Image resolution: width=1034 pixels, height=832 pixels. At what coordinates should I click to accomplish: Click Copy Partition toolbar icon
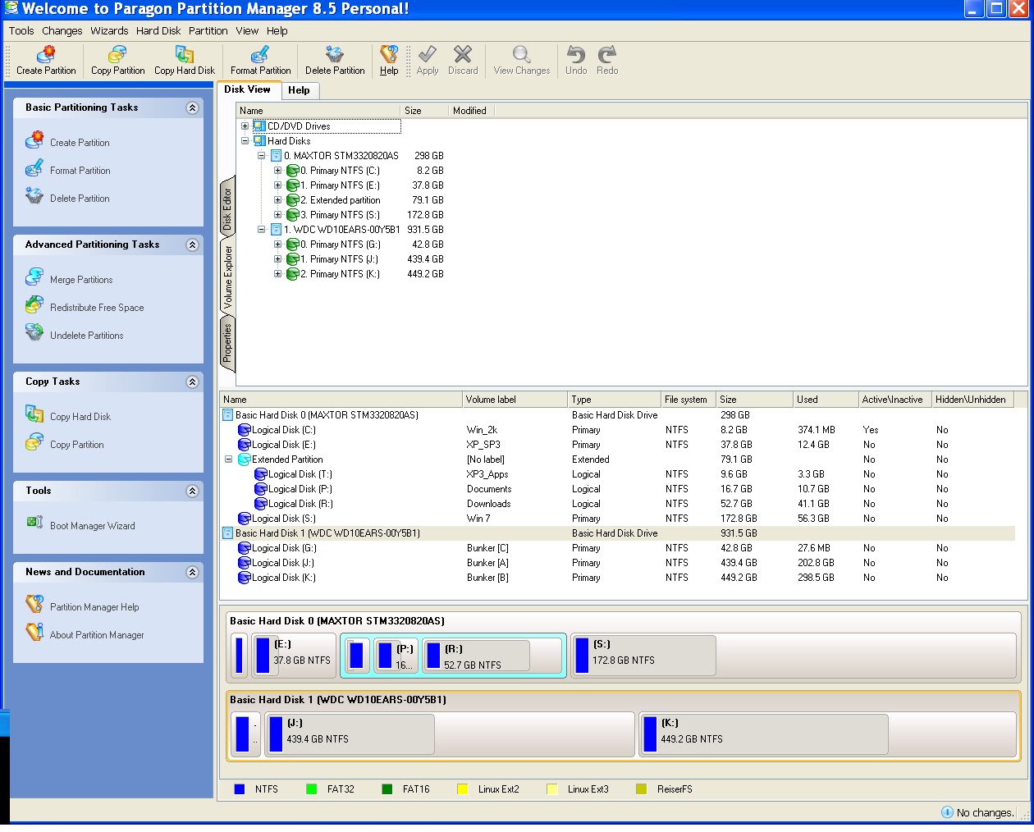click(x=117, y=55)
